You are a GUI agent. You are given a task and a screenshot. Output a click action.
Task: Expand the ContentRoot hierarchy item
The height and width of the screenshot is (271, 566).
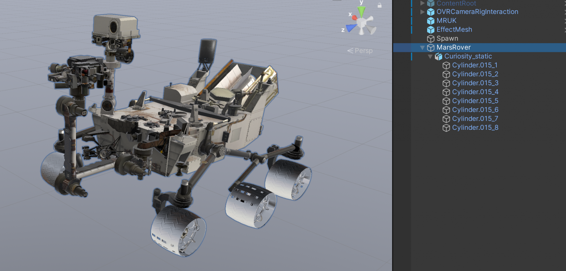tap(422, 3)
